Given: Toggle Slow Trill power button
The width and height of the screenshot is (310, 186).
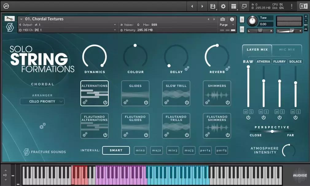Looking at the screenshot, I should pos(187,103).
